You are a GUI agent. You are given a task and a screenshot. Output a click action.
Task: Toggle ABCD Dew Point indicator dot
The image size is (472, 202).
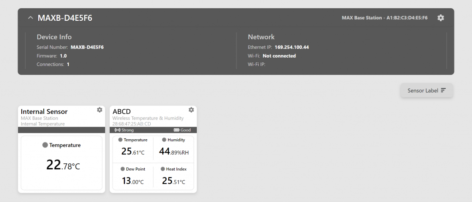click(123, 169)
